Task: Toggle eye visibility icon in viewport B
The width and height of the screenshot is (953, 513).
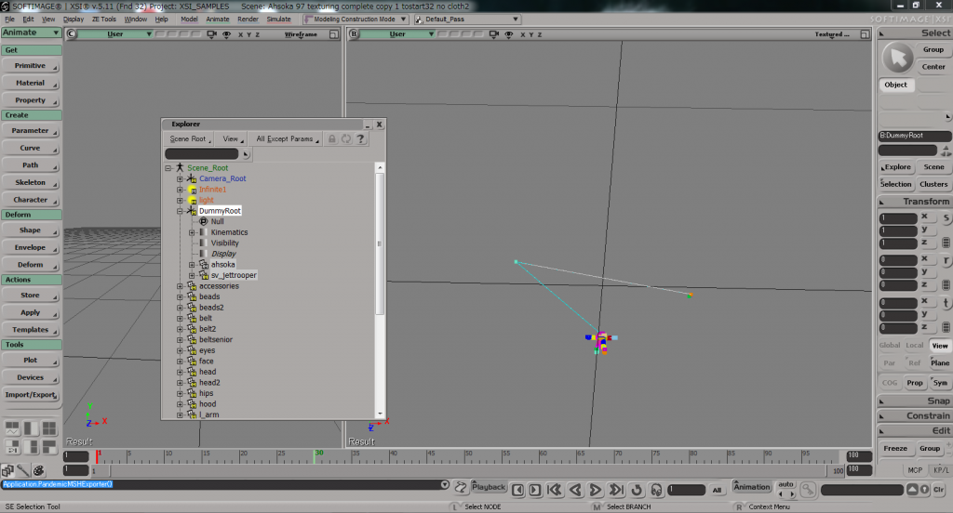Action: [x=509, y=34]
